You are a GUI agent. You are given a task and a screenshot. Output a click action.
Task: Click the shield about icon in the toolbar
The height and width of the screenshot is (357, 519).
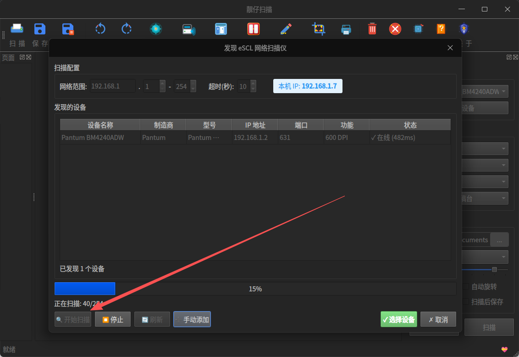coord(464,29)
